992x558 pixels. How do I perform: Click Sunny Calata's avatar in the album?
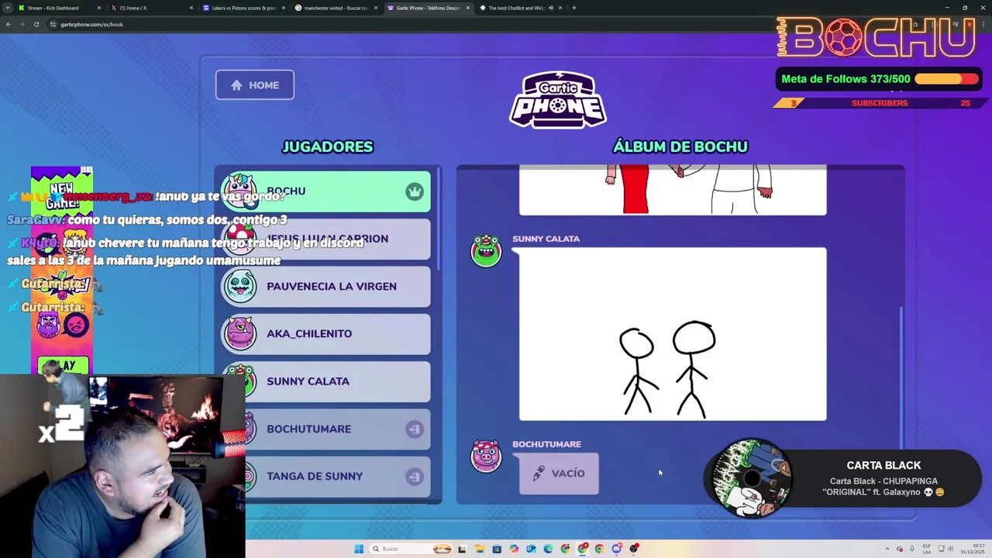click(486, 251)
